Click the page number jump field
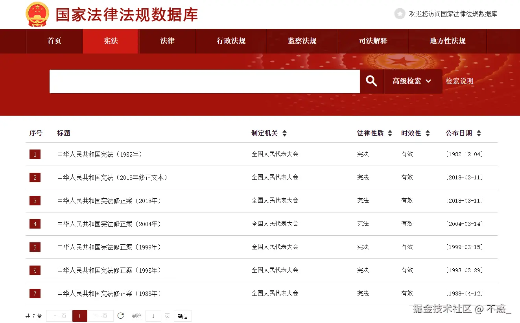Image resolution: width=520 pixels, height=323 pixels. (153, 316)
